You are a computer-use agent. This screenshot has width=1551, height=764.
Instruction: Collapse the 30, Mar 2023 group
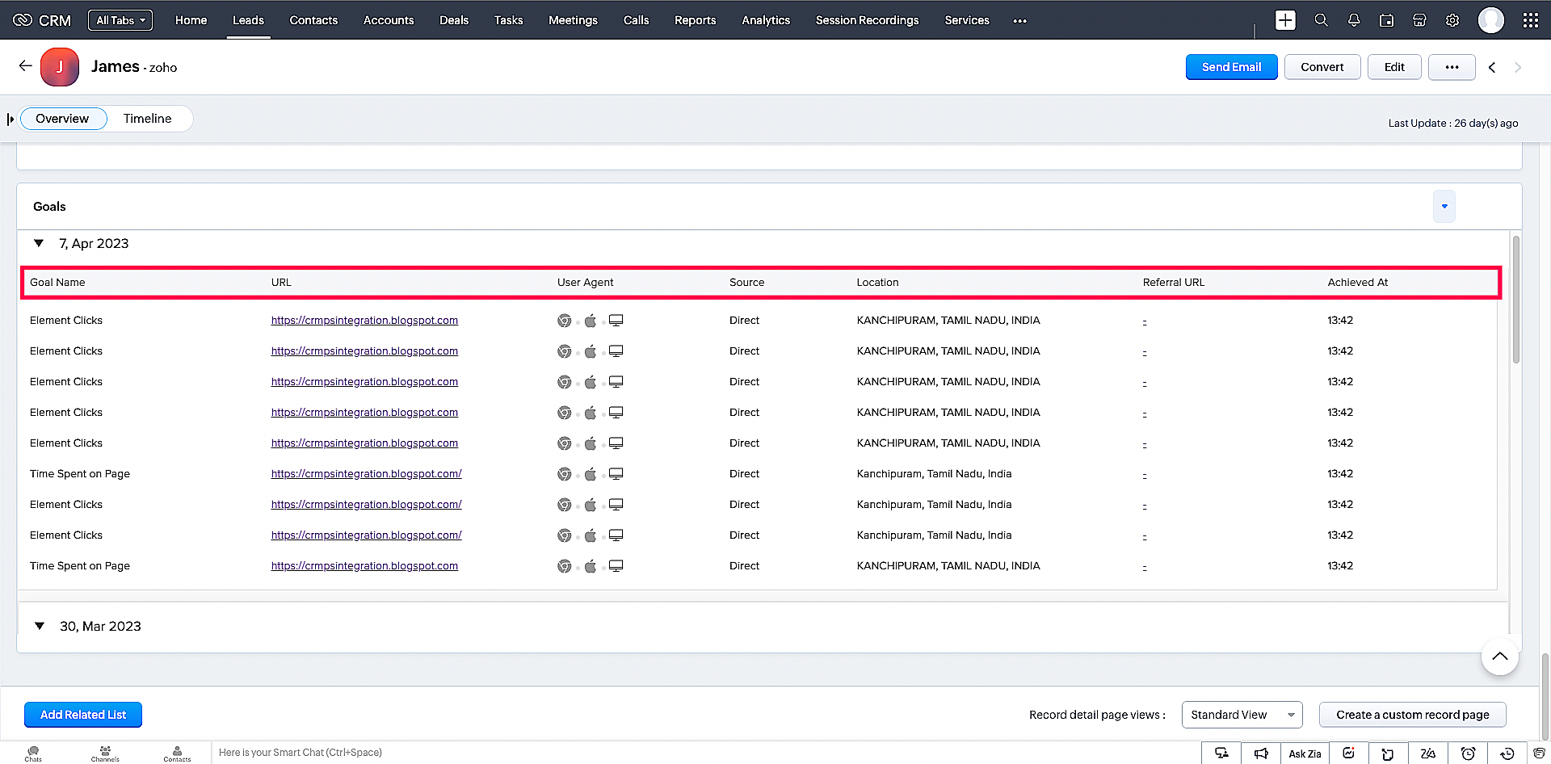(x=40, y=626)
